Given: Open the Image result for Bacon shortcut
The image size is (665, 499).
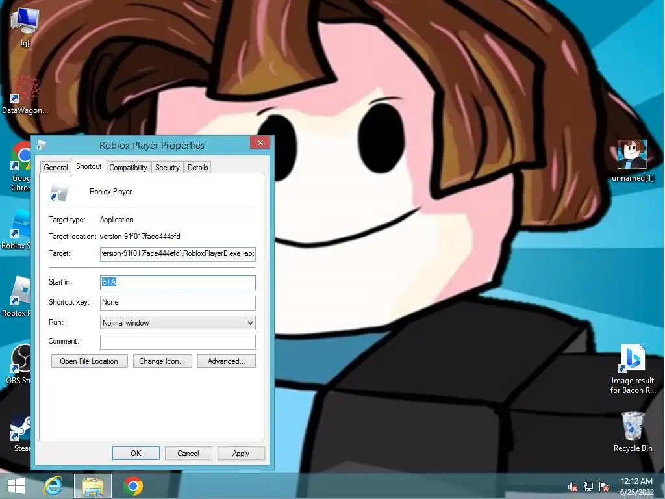Looking at the screenshot, I should (633, 369).
